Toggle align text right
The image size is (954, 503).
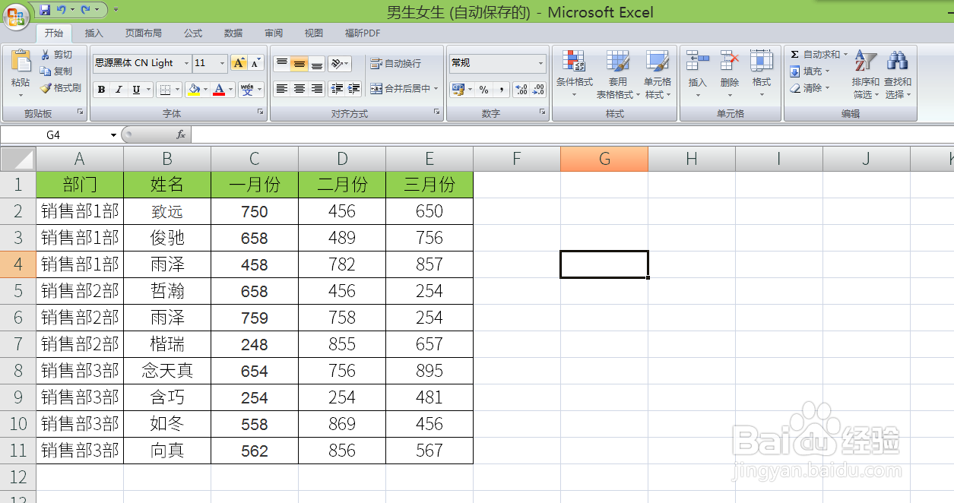coord(317,89)
